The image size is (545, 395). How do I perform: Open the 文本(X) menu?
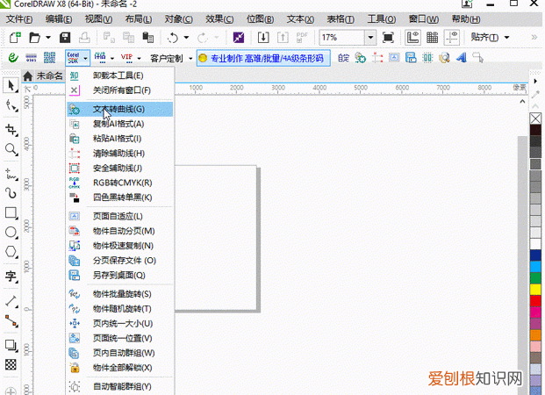[x=300, y=19]
